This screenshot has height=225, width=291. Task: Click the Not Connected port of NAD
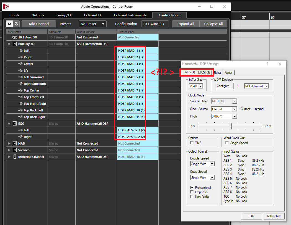pyautogui.click(x=138, y=143)
